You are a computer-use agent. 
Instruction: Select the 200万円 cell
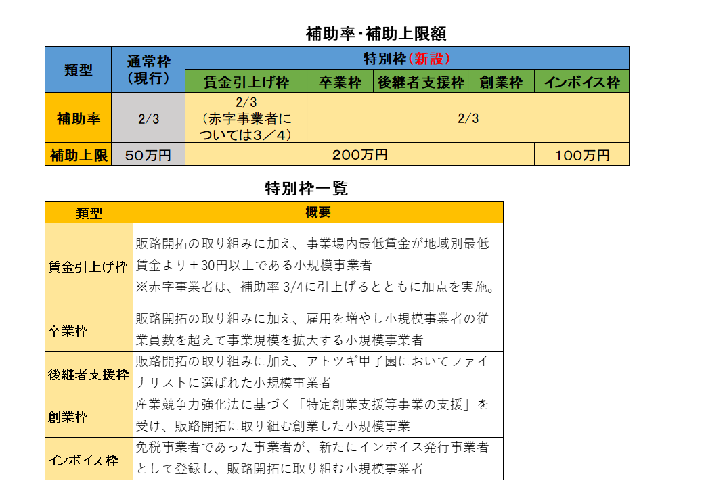point(359,155)
